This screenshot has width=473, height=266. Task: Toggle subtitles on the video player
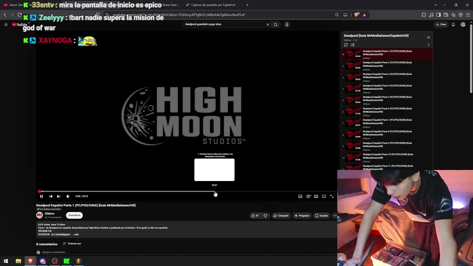point(300,197)
